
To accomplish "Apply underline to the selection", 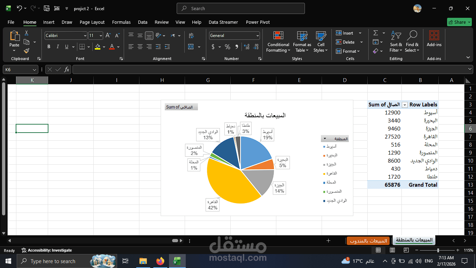I will (66, 46).
